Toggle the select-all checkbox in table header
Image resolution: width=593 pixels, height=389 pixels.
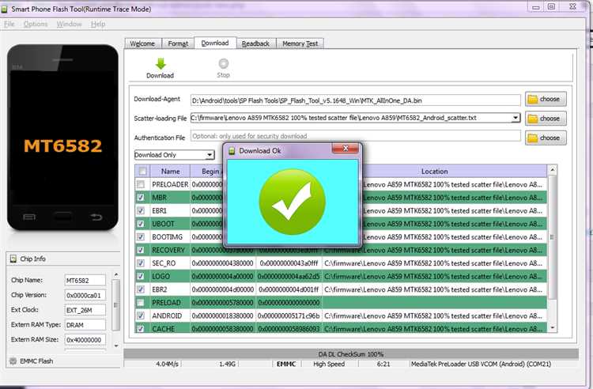[x=142, y=172]
